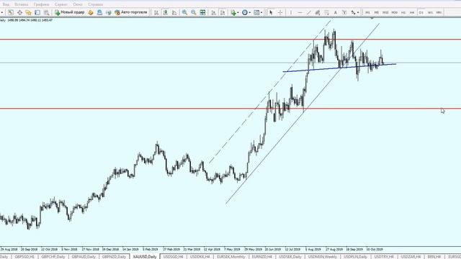
Task: Select the horizontal line drawing tool
Action: coord(300,12)
